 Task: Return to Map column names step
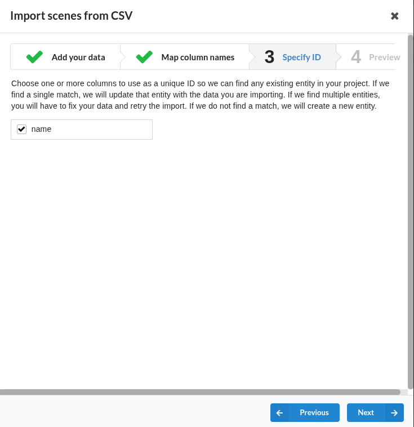click(x=198, y=57)
